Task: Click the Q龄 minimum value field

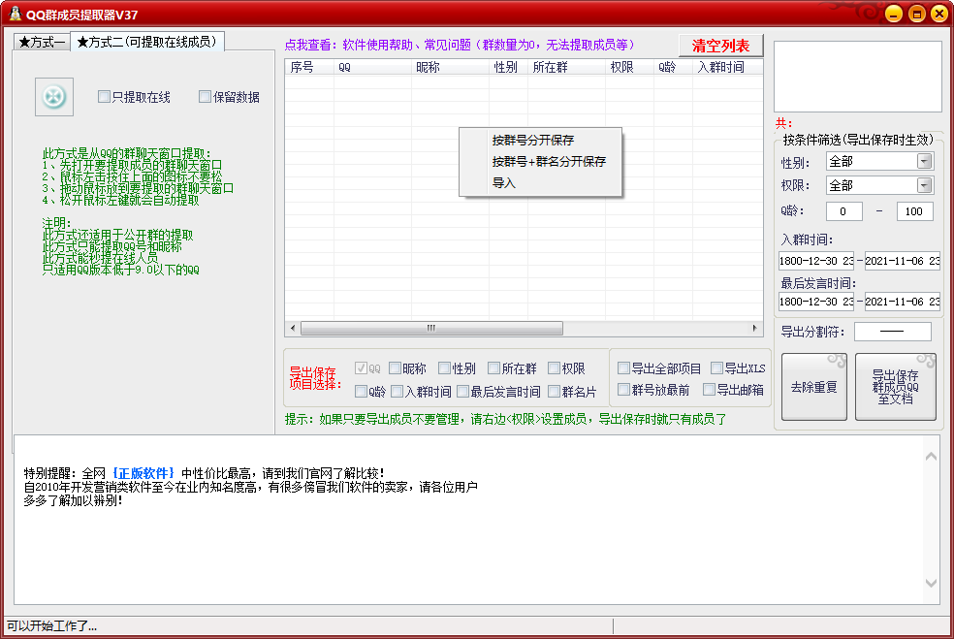Action: click(x=843, y=211)
